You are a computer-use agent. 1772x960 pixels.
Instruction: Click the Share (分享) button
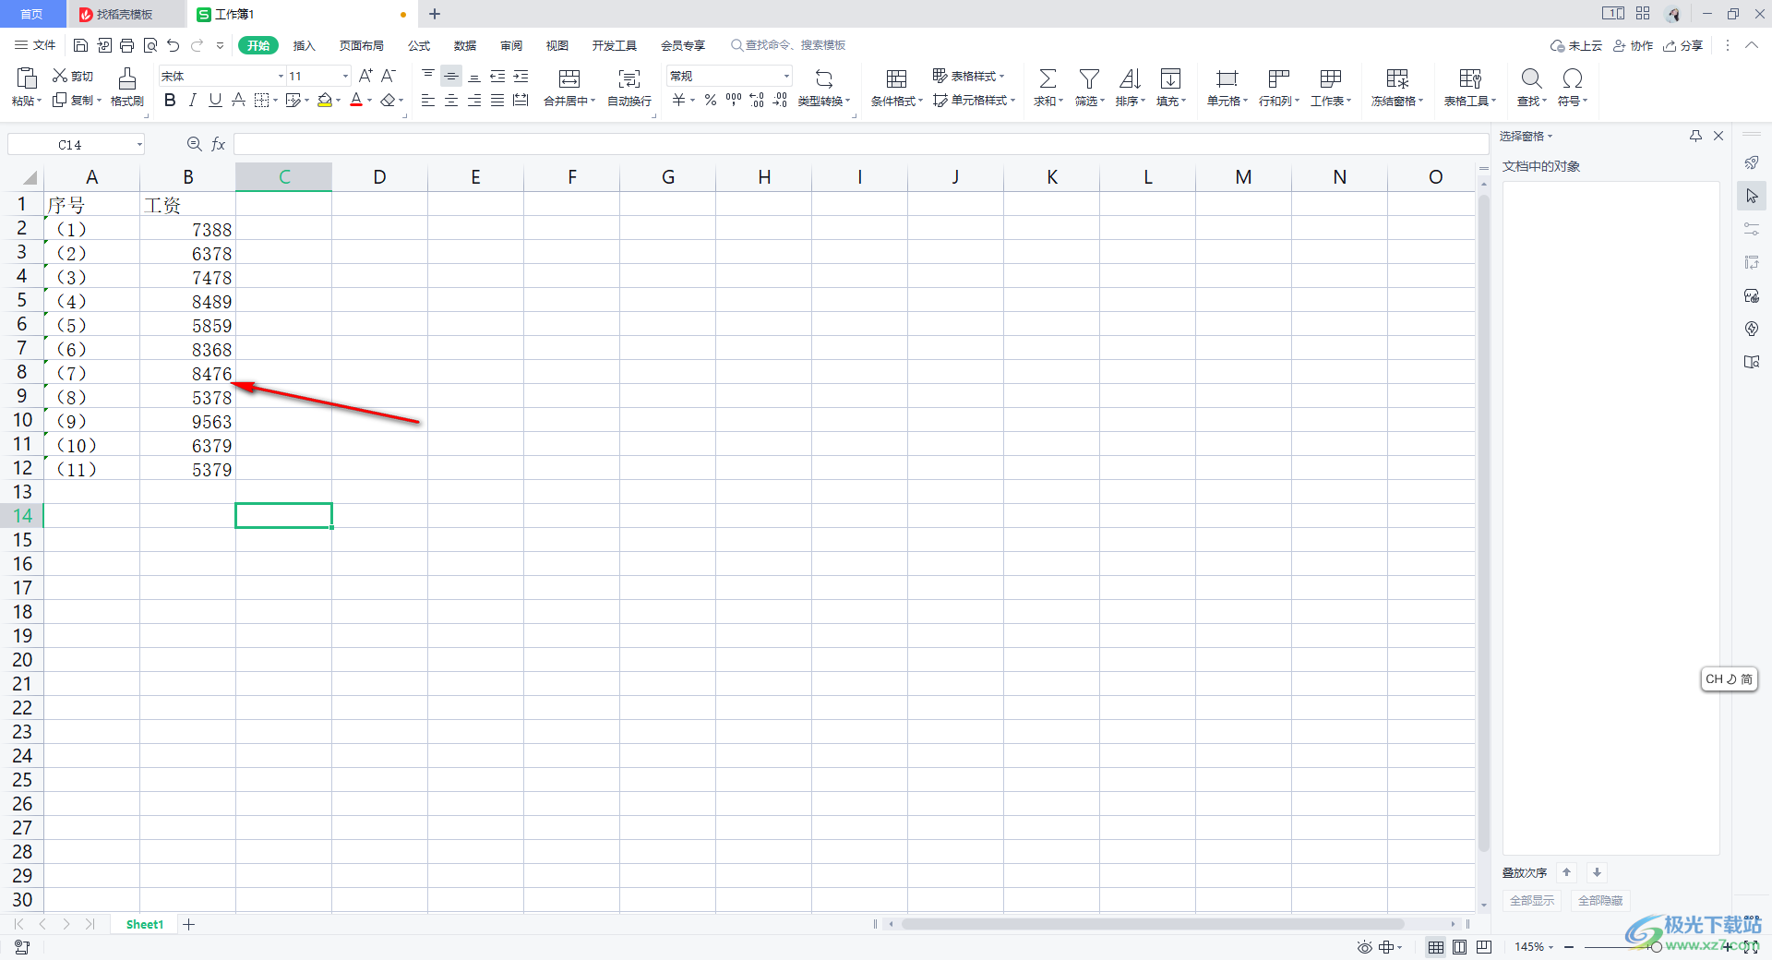[1682, 45]
